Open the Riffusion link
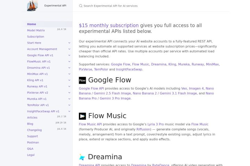Screen dimensions: 250x166 tap(143, 129)
